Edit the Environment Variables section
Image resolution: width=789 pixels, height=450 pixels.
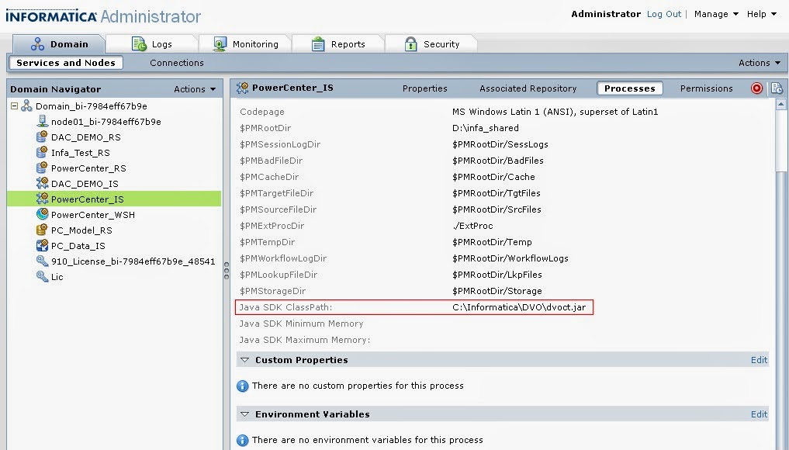(x=758, y=414)
